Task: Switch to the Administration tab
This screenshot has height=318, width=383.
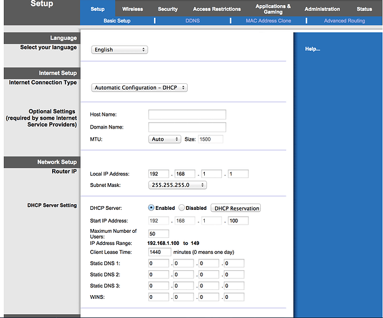Action: (322, 9)
